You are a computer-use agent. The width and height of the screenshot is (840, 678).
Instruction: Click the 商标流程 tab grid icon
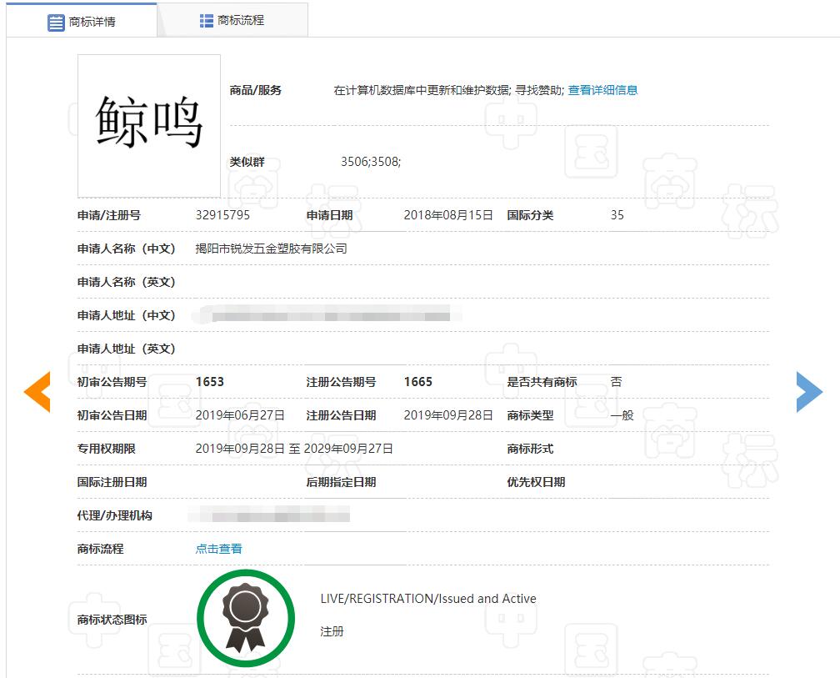(x=207, y=21)
